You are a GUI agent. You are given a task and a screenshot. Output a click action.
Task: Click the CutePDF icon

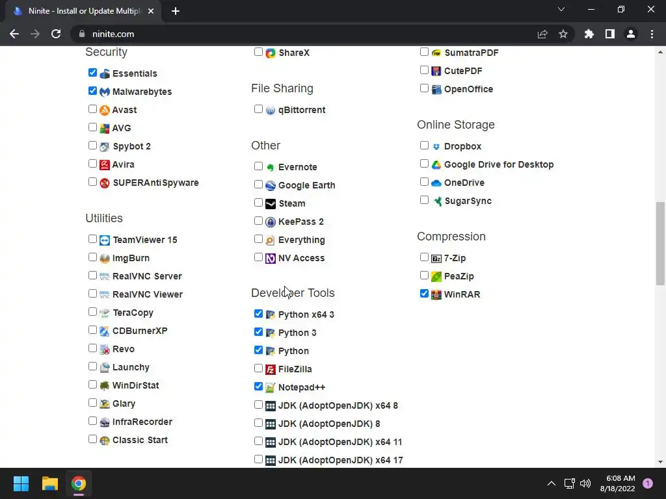436,71
